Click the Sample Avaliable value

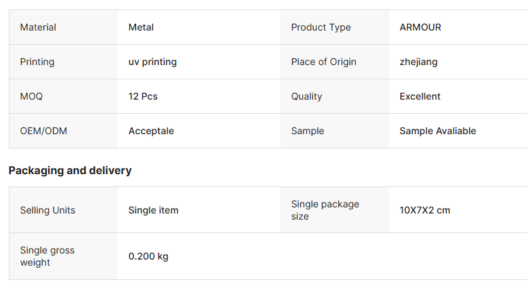pyautogui.click(x=438, y=131)
